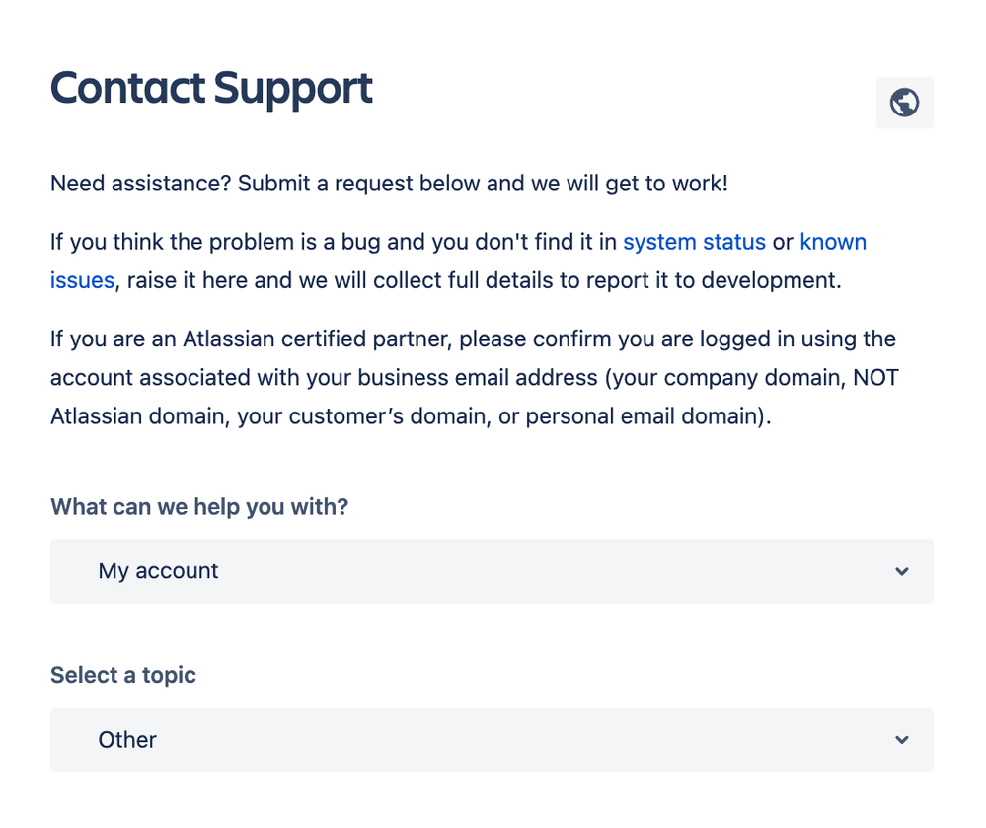Click the Atlassian certified partner paragraph
This screenshot has width=986, height=828.
pos(475,377)
